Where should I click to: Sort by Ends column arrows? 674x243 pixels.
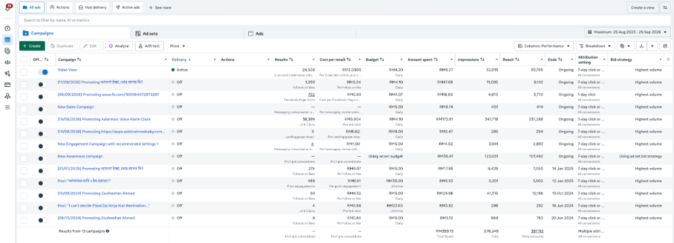tap(560, 59)
